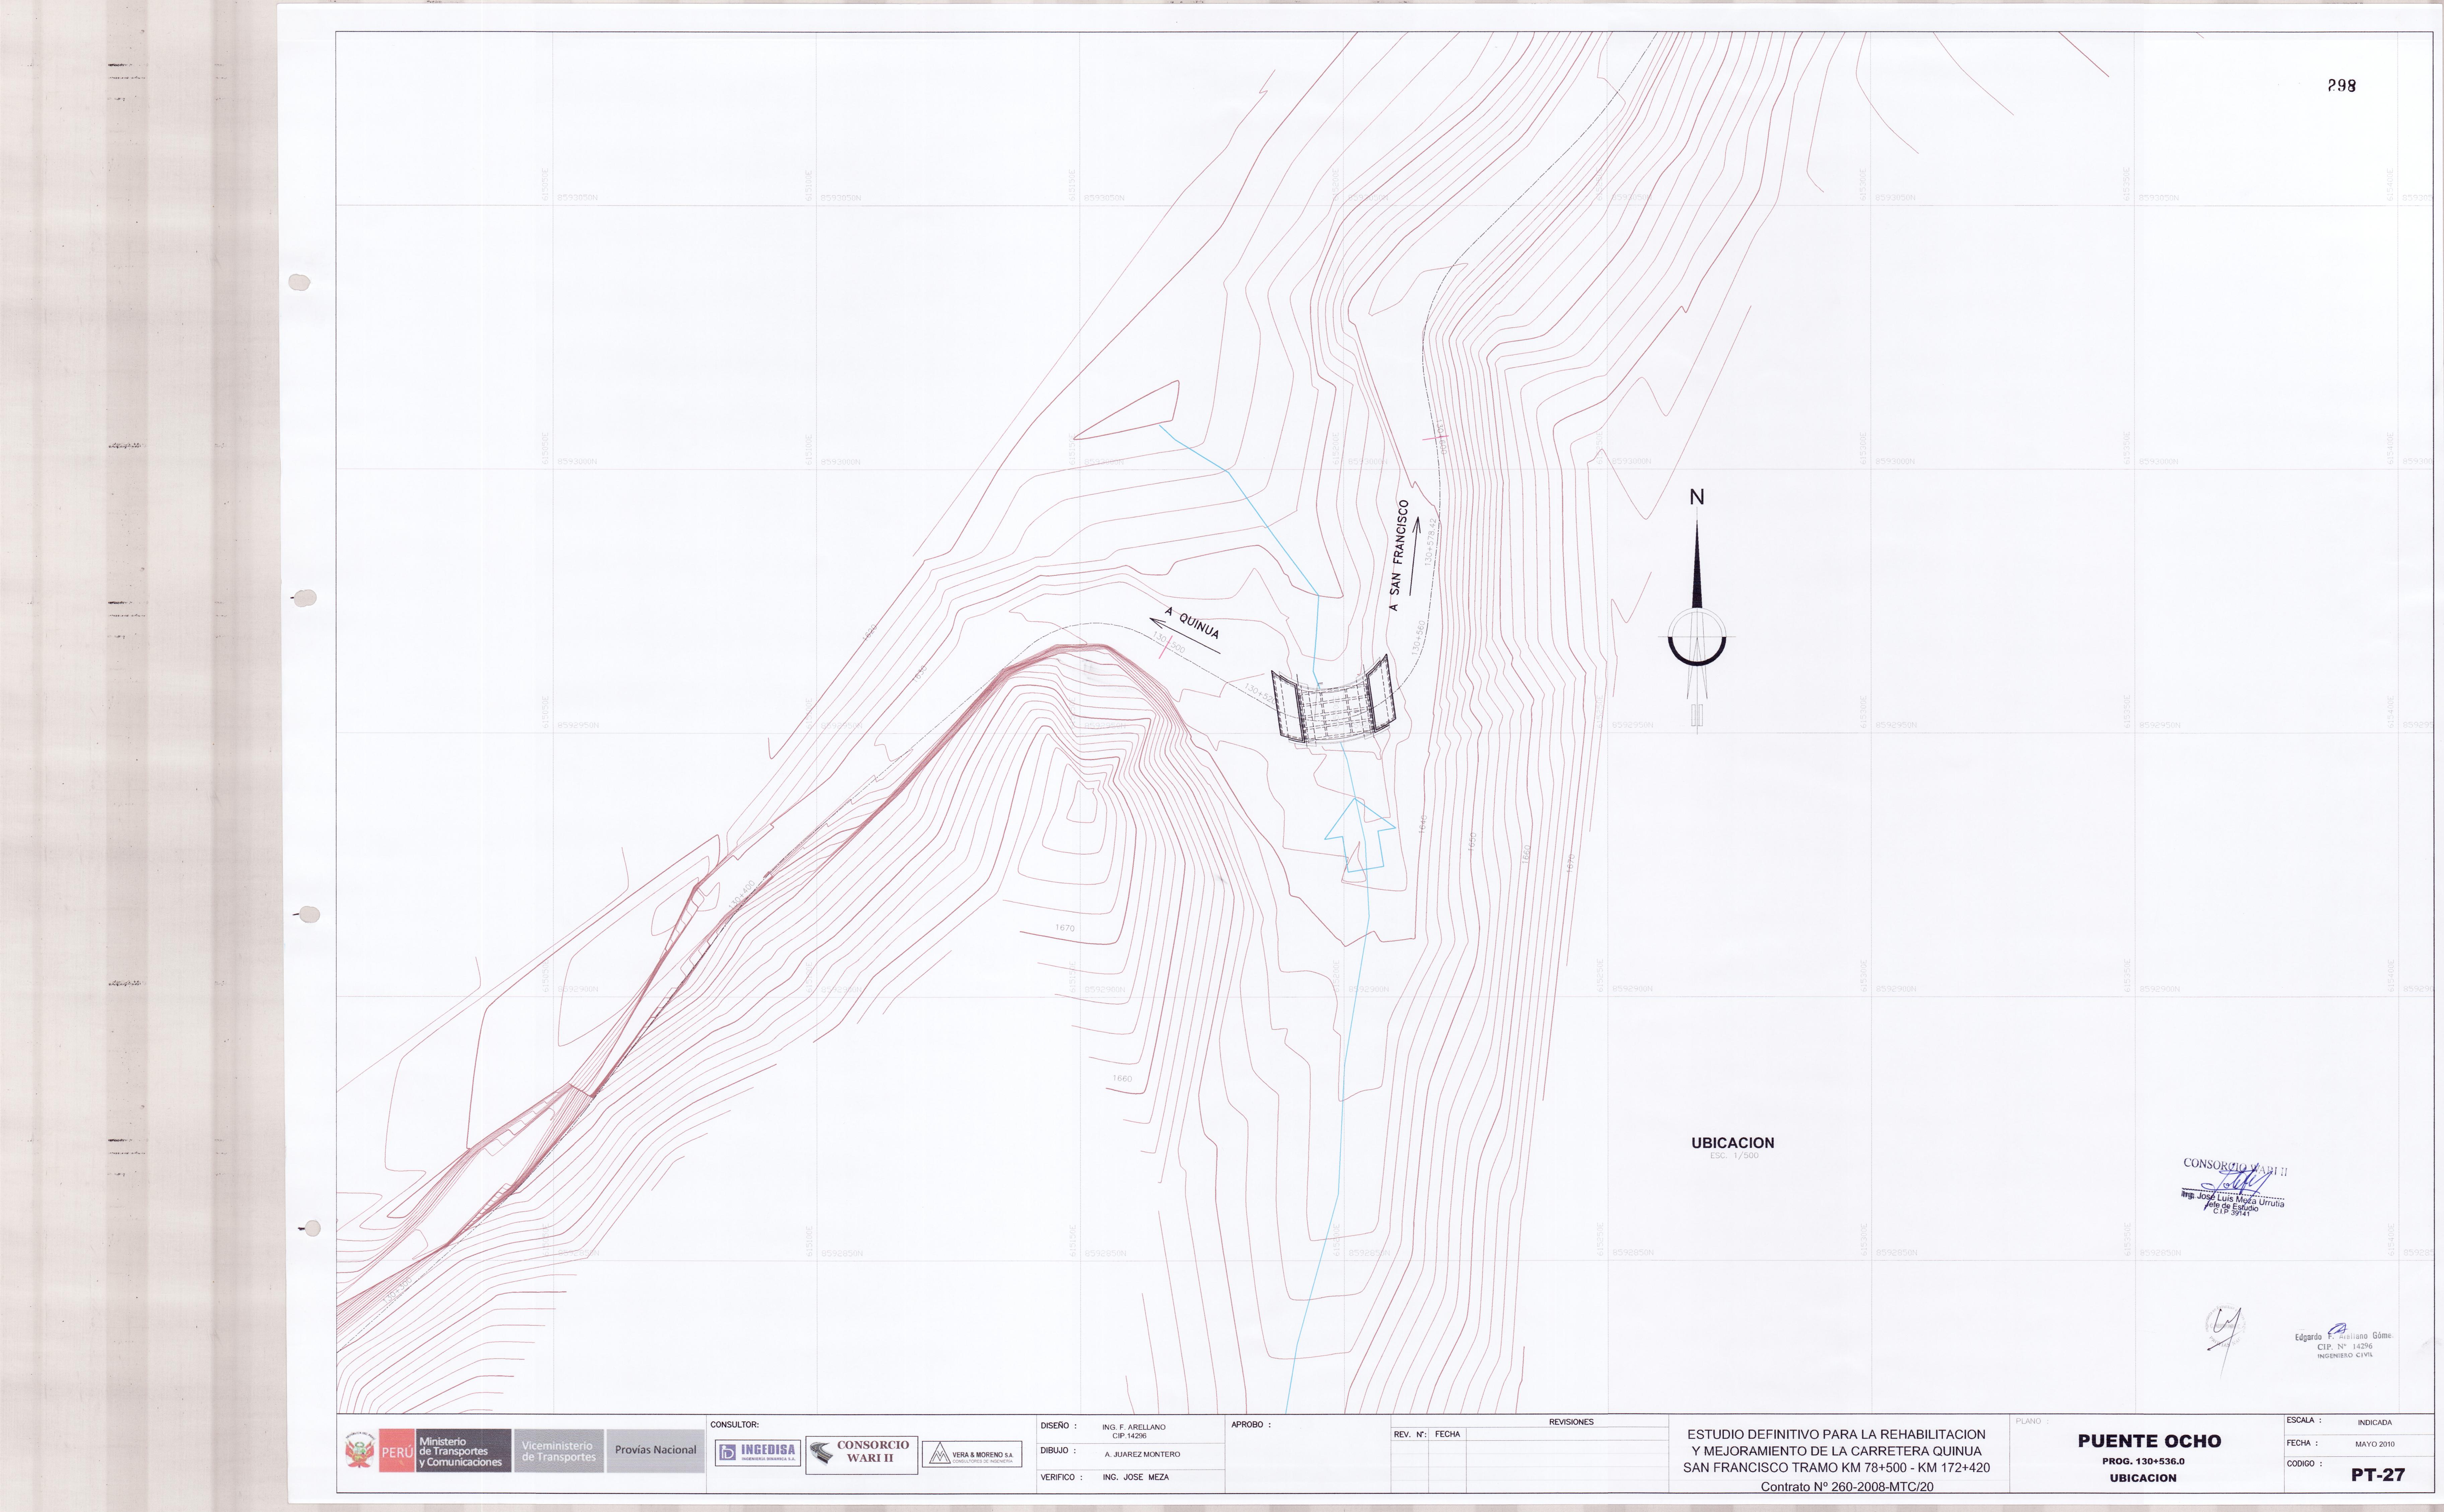Click the 'PUENTE OCHO' plan title
The width and height of the screenshot is (2444, 1512).
click(x=2149, y=1441)
